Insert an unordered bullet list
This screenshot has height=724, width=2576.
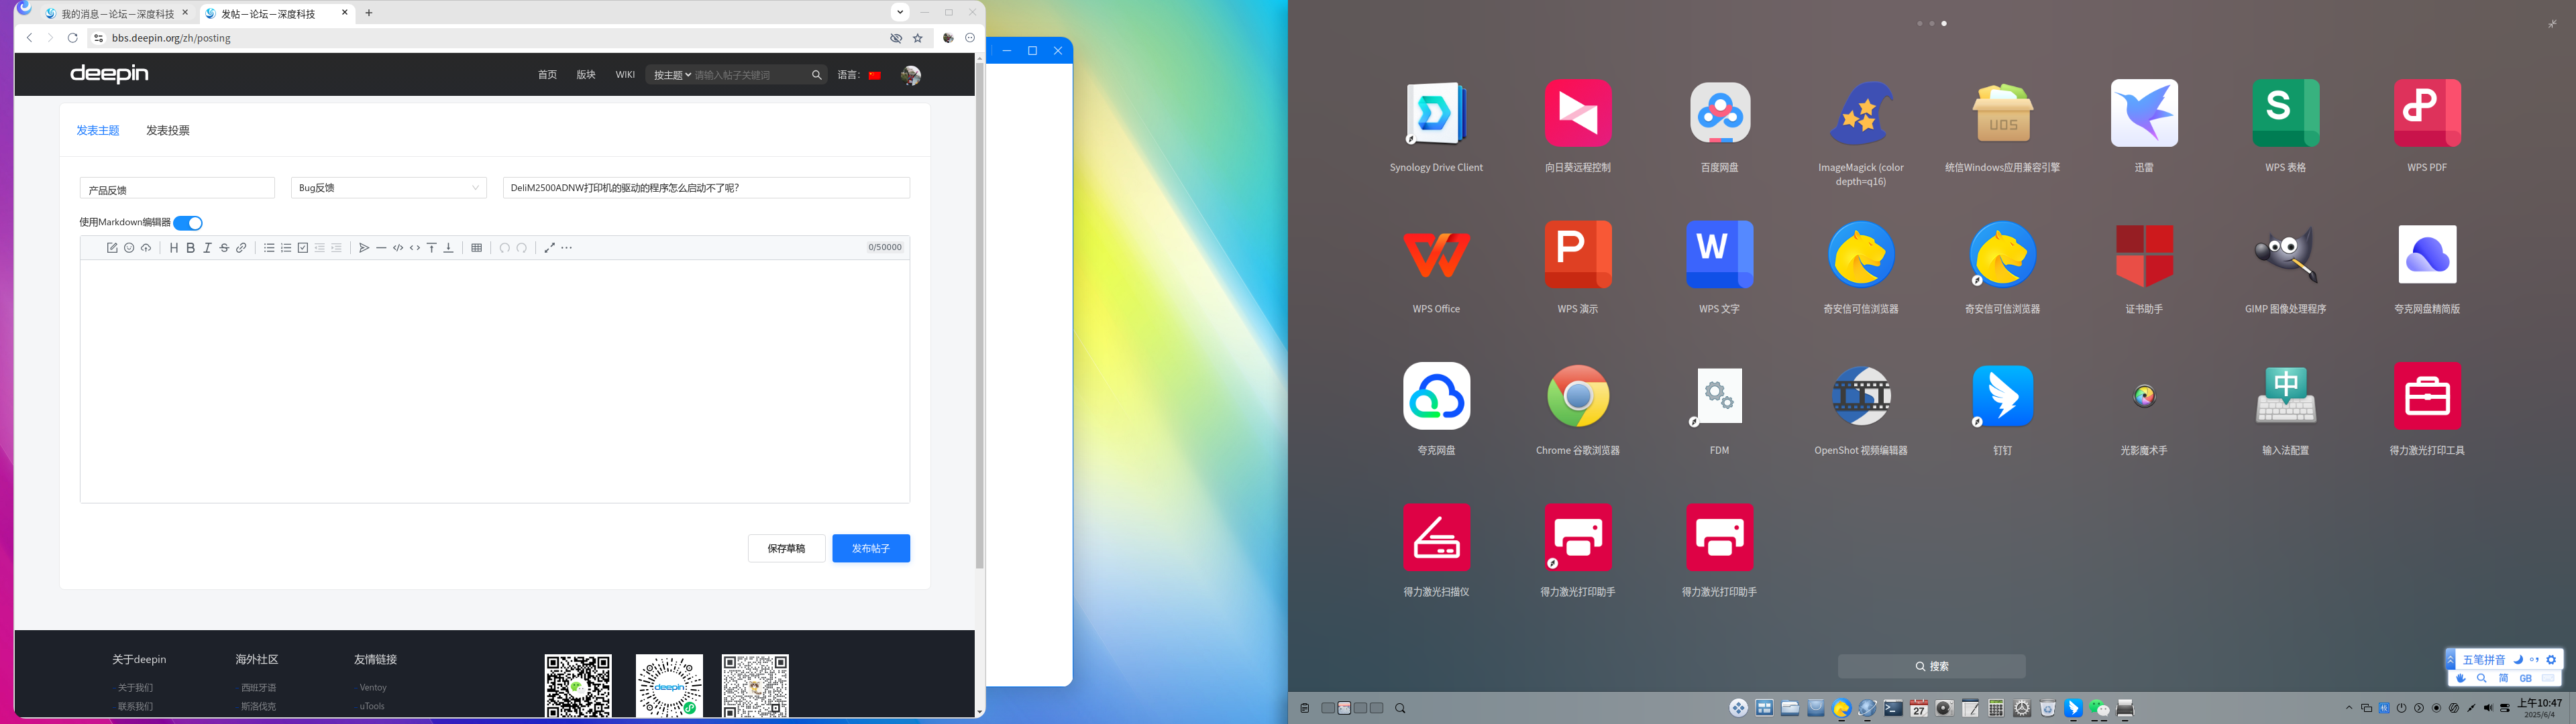click(x=269, y=248)
